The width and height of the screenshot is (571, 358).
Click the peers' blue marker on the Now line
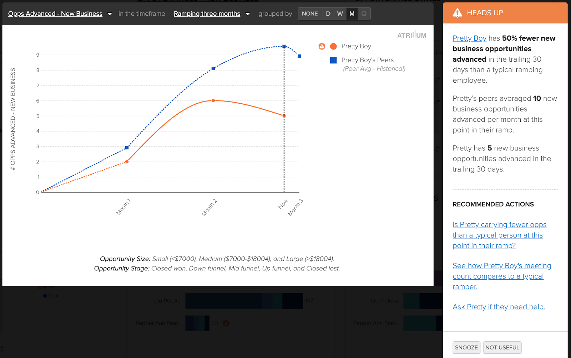[x=284, y=46]
